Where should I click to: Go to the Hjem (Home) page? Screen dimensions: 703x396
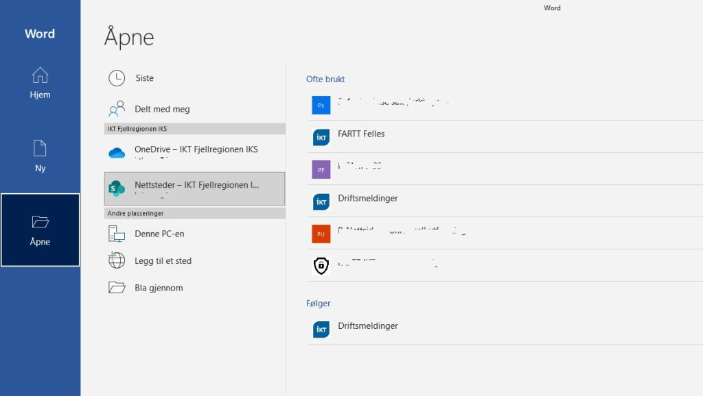pyautogui.click(x=40, y=83)
